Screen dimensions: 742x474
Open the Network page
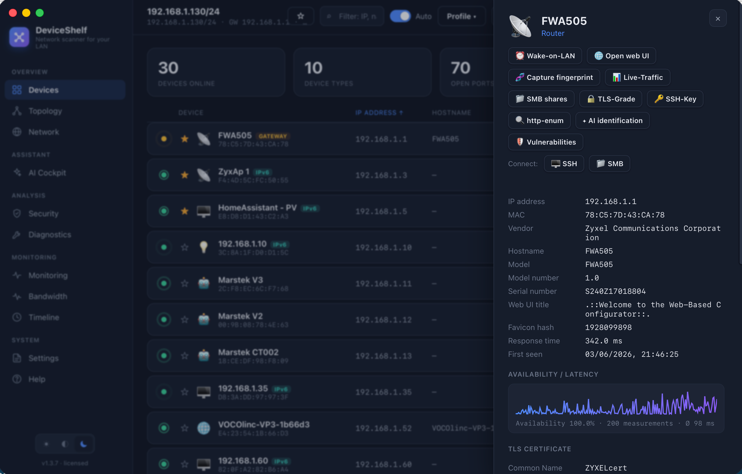click(x=65, y=132)
